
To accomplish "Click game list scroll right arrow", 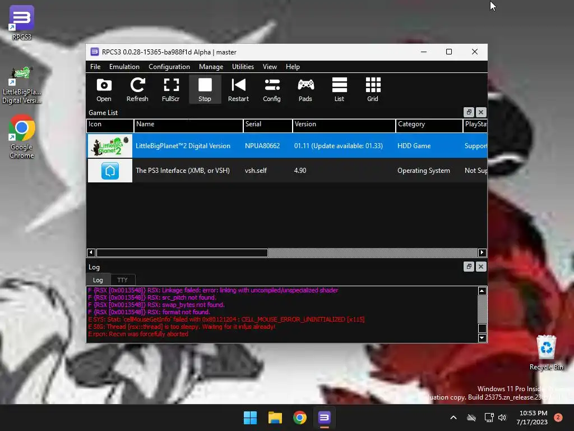I will click(482, 253).
